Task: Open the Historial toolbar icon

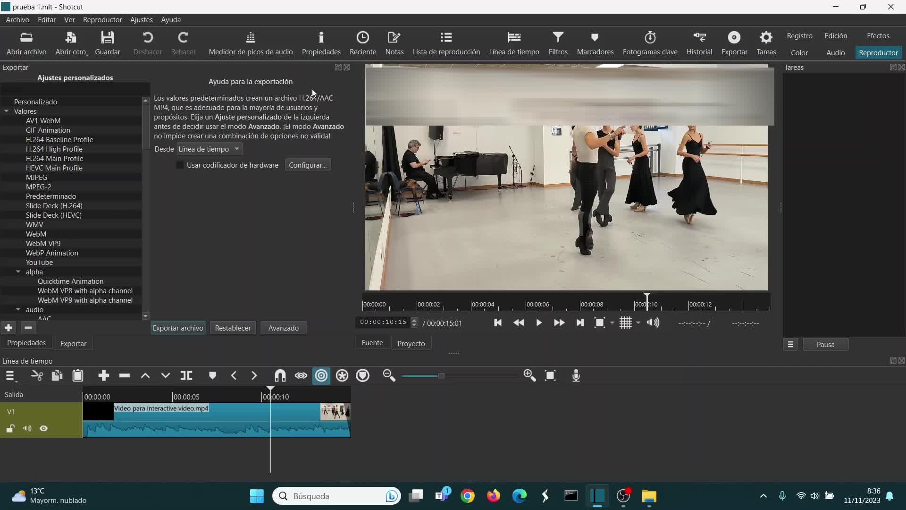Action: click(699, 43)
